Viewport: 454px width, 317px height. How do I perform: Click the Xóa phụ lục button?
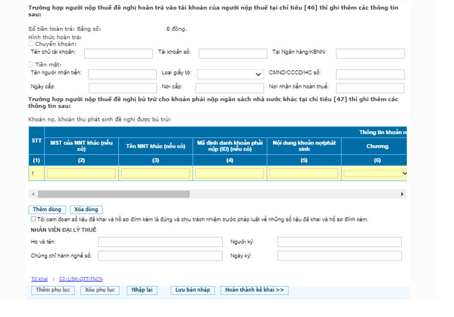coord(100,290)
